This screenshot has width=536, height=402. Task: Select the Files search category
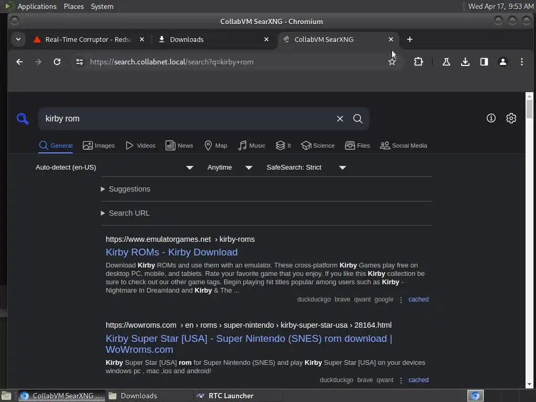358,146
